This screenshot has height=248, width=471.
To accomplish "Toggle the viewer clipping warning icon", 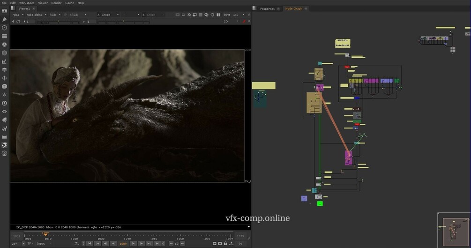I will (189, 15).
